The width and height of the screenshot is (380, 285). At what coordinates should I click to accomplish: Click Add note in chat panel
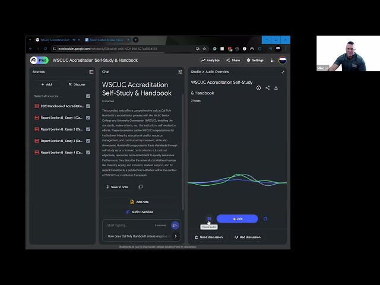click(140, 202)
